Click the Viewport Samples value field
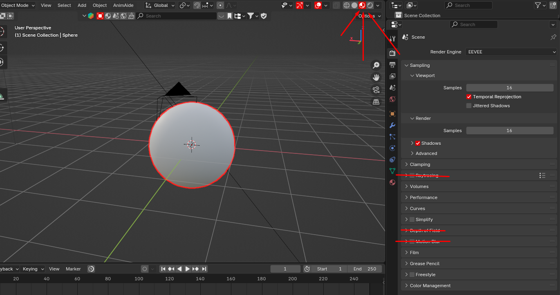 click(509, 88)
